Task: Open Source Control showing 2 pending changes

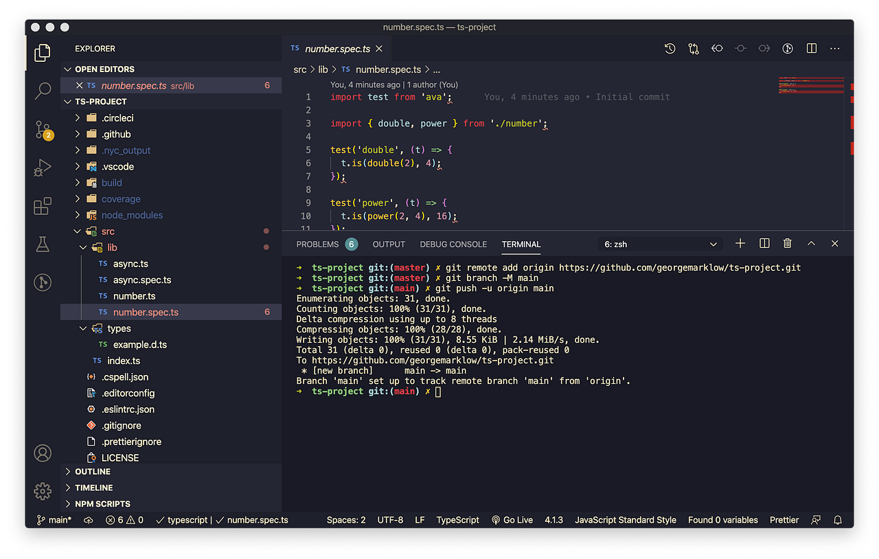Action: [42, 128]
